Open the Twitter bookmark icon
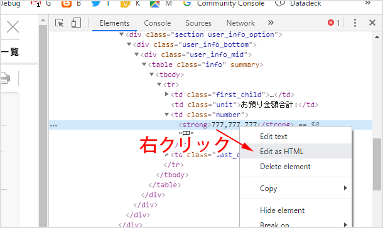The height and width of the screenshot is (228, 383). [x=95, y=3]
